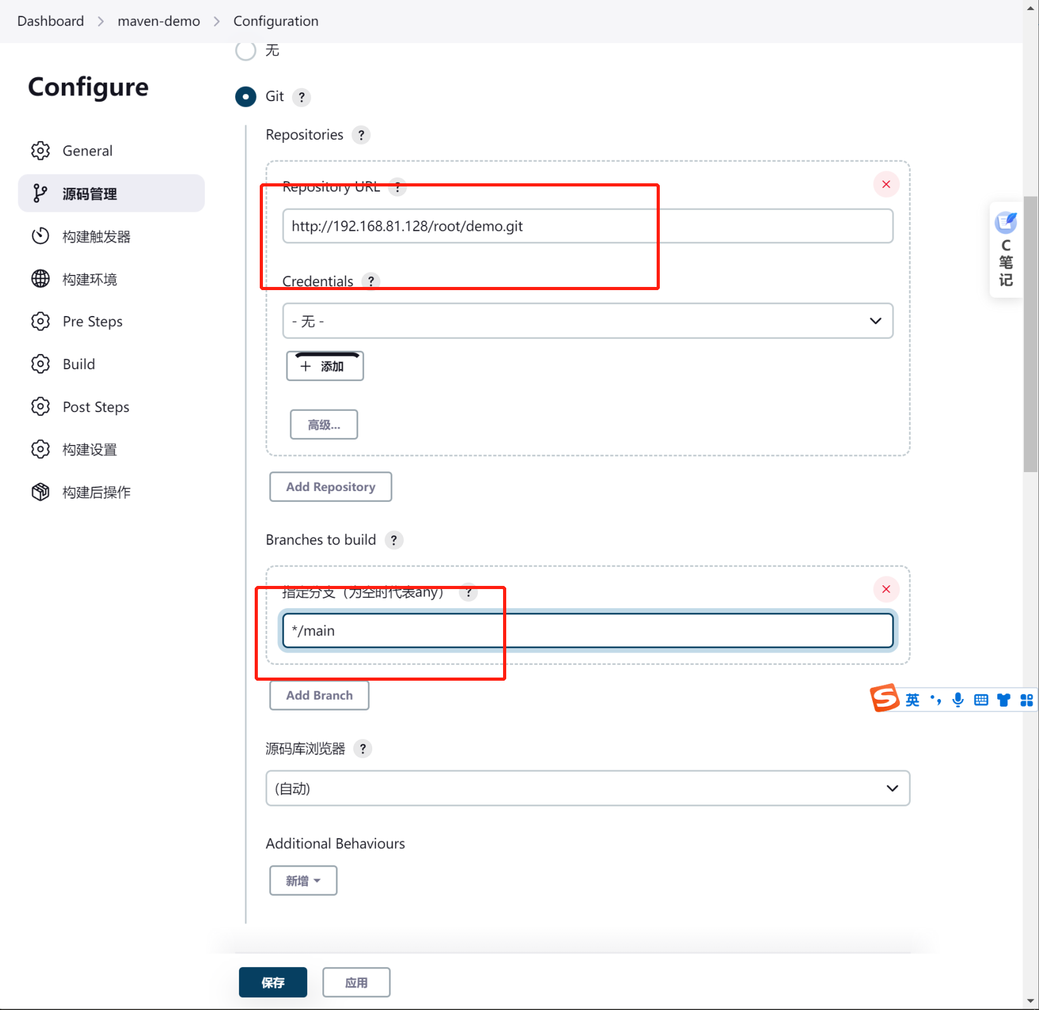This screenshot has height=1010, width=1039.
Task: Show help for Branches to build
Action: 394,540
